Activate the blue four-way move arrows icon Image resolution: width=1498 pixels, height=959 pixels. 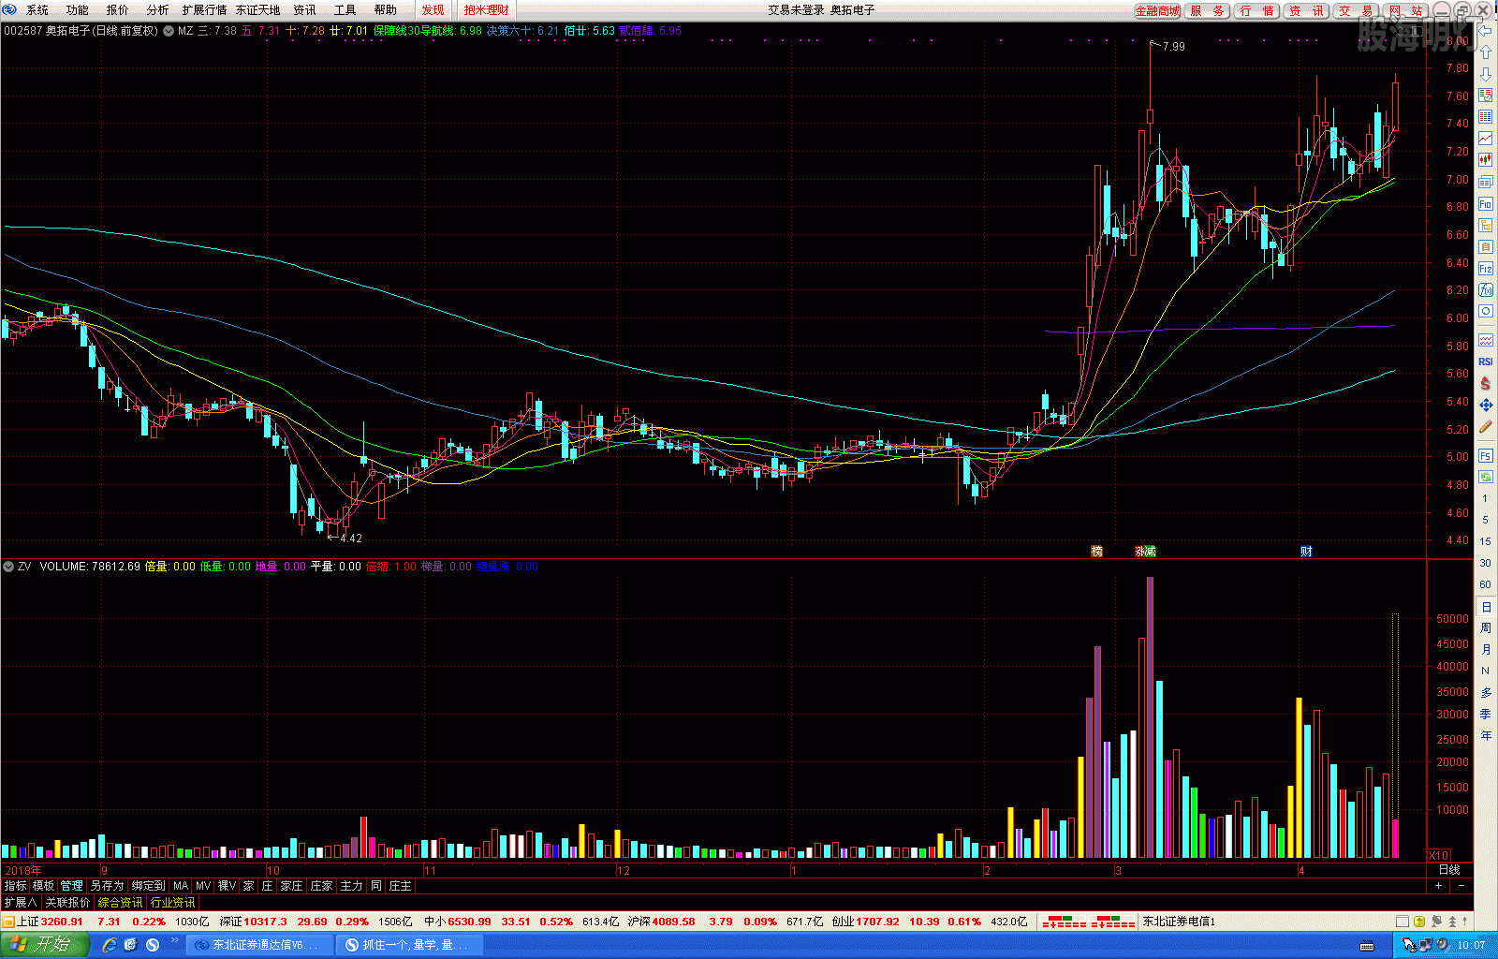(x=1486, y=406)
